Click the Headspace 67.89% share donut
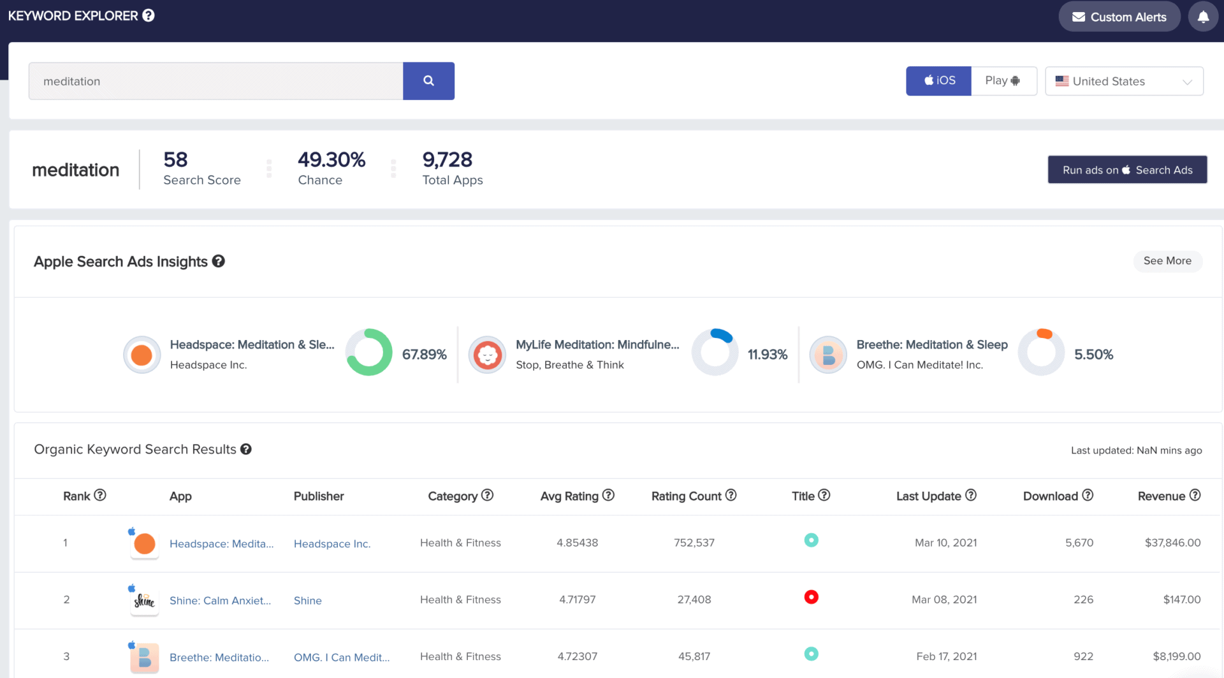Screen dimensions: 1224x678 point(369,352)
